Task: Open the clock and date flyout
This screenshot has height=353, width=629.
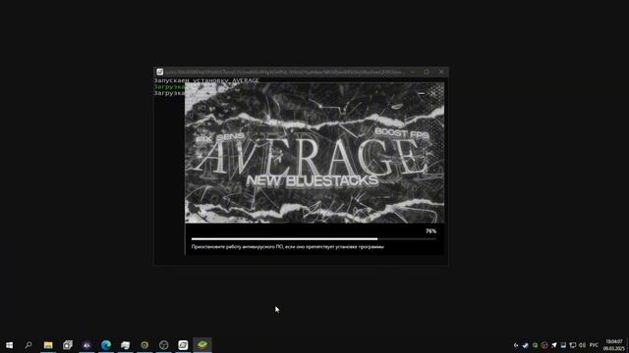Action: [614, 345]
